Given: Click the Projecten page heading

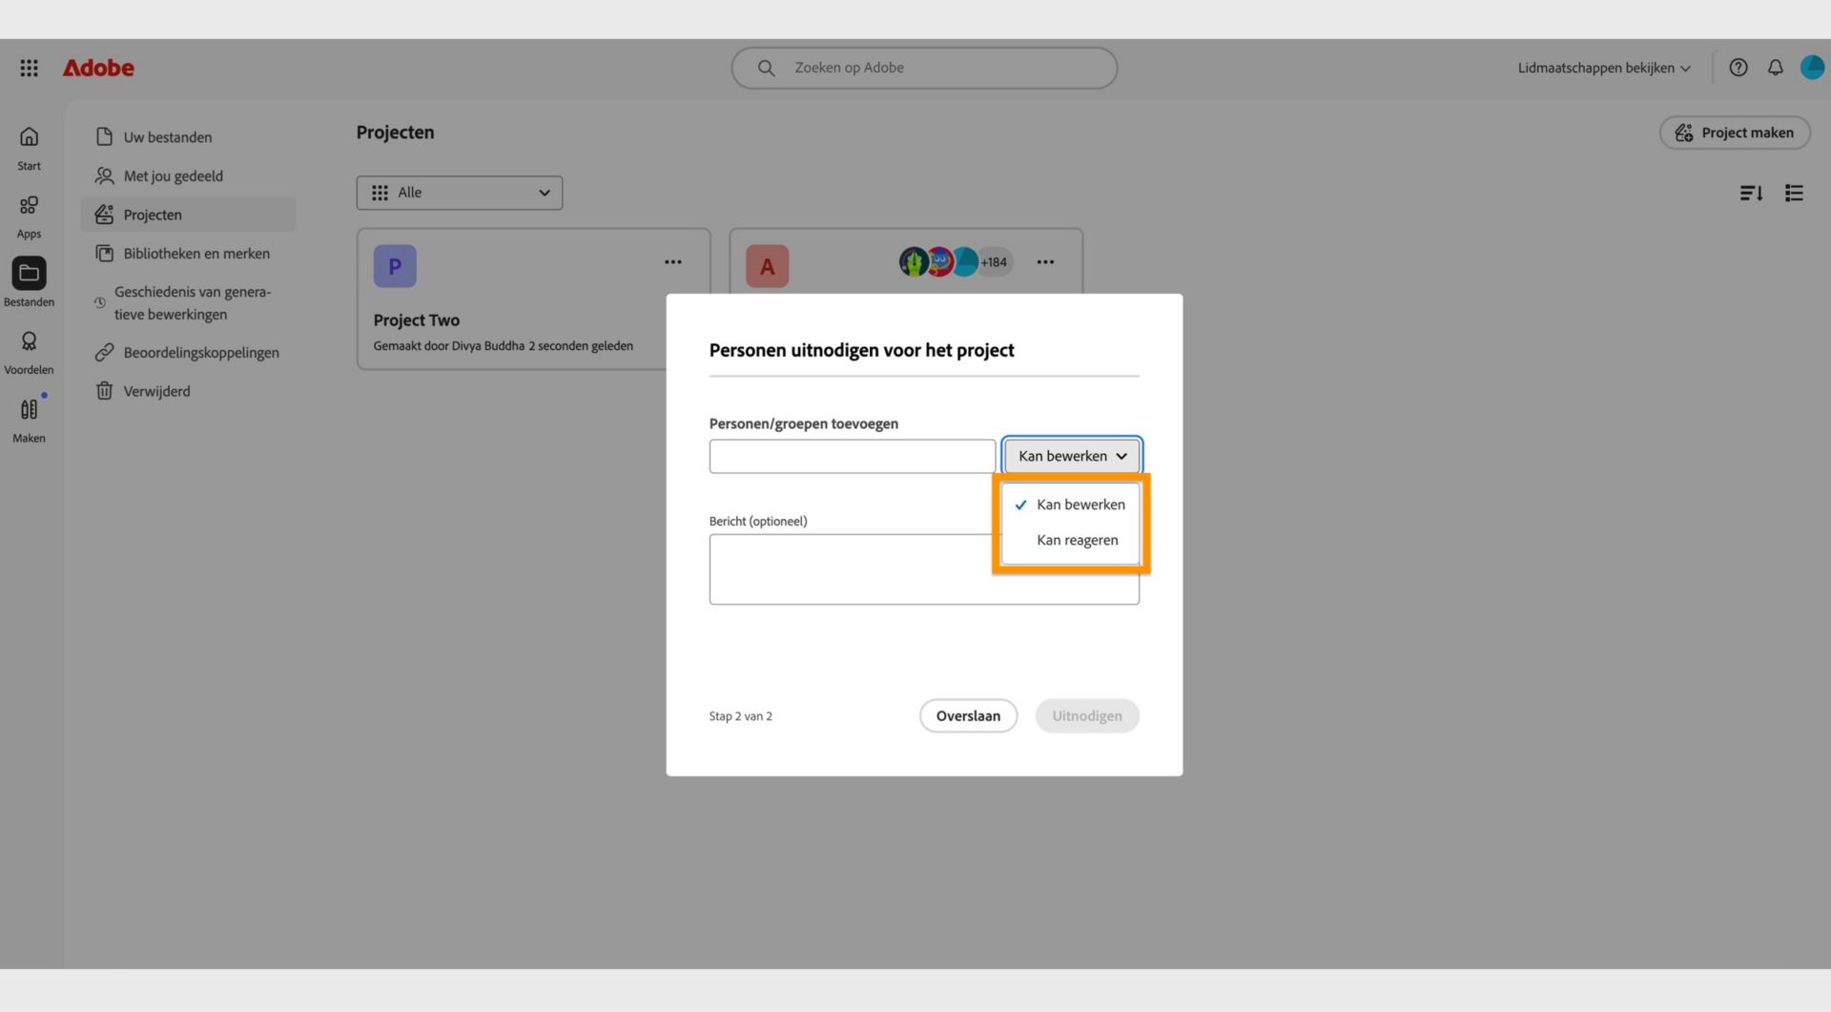Looking at the screenshot, I should [x=395, y=133].
